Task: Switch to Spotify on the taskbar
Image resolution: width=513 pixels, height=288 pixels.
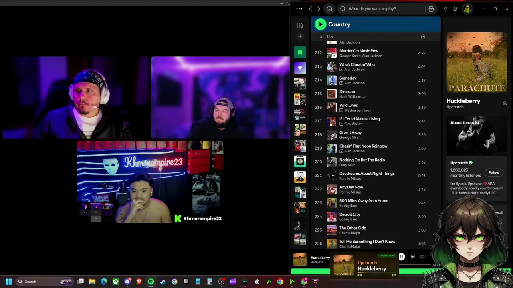Action: pos(151,282)
